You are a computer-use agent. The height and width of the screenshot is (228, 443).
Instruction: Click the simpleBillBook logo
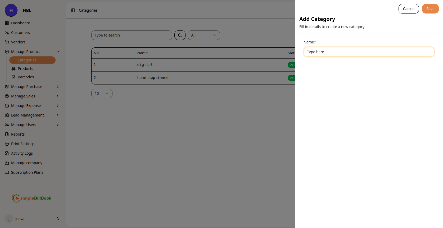32,198
